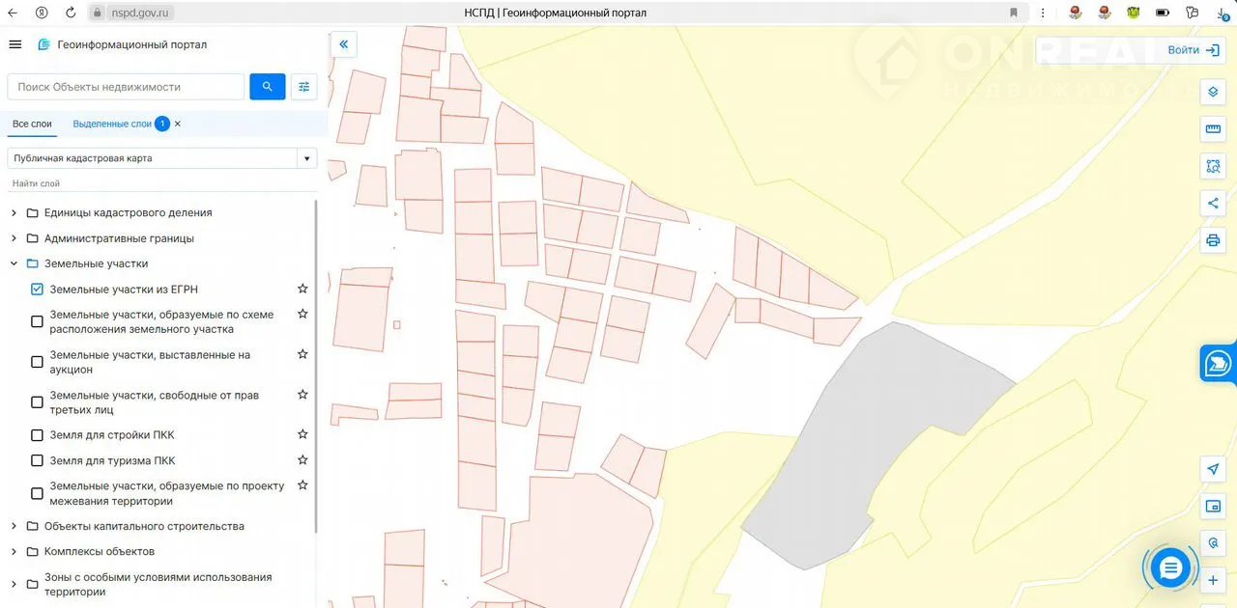Check 'Земельные участки, выставленные на аукцион'
1237x608 pixels.
(x=37, y=362)
